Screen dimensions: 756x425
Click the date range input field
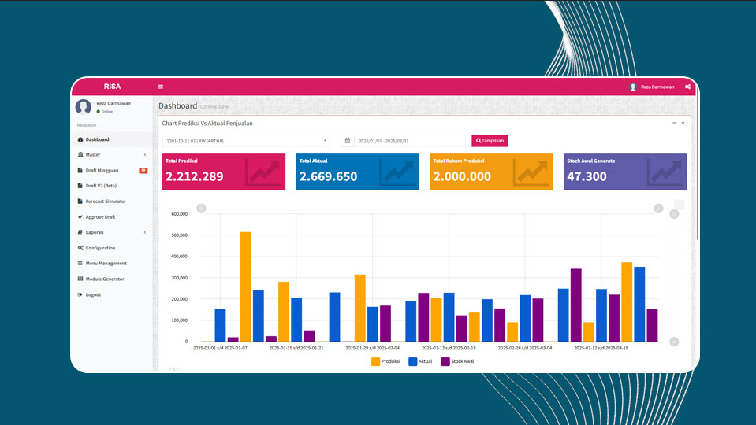[413, 141]
